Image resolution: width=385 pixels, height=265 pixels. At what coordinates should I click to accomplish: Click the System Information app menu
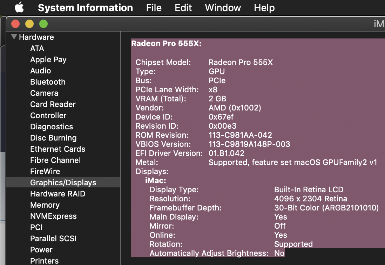click(85, 8)
